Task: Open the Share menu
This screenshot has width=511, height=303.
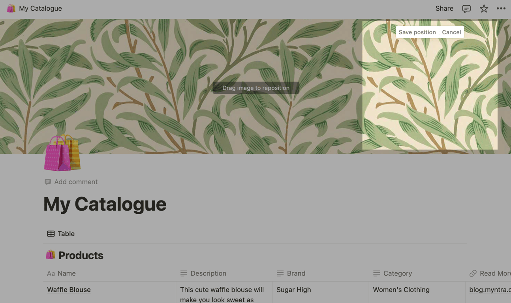Action: pos(444,9)
